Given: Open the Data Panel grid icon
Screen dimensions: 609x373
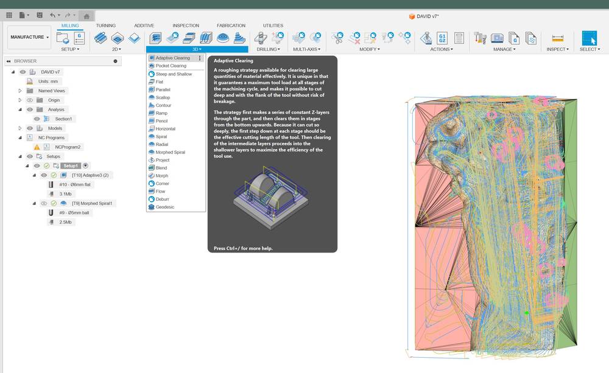Looking at the screenshot, I should (9, 15).
